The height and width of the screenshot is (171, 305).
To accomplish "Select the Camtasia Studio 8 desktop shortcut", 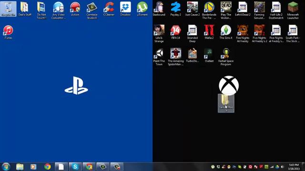I will (x=92, y=10).
